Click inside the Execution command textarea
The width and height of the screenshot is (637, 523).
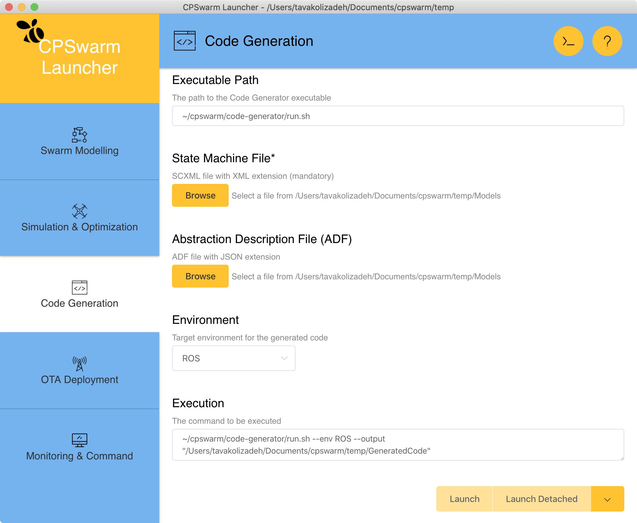click(x=397, y=445)
